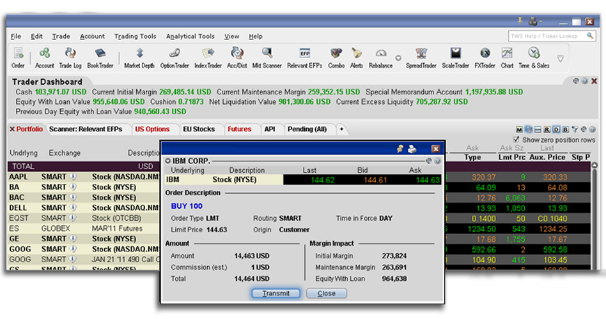
Task: Open the File menu
Action: (16, 36)
